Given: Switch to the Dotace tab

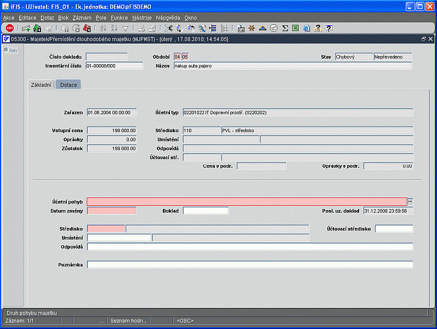Looking at the screenshot, I should [x=69, y=85].
